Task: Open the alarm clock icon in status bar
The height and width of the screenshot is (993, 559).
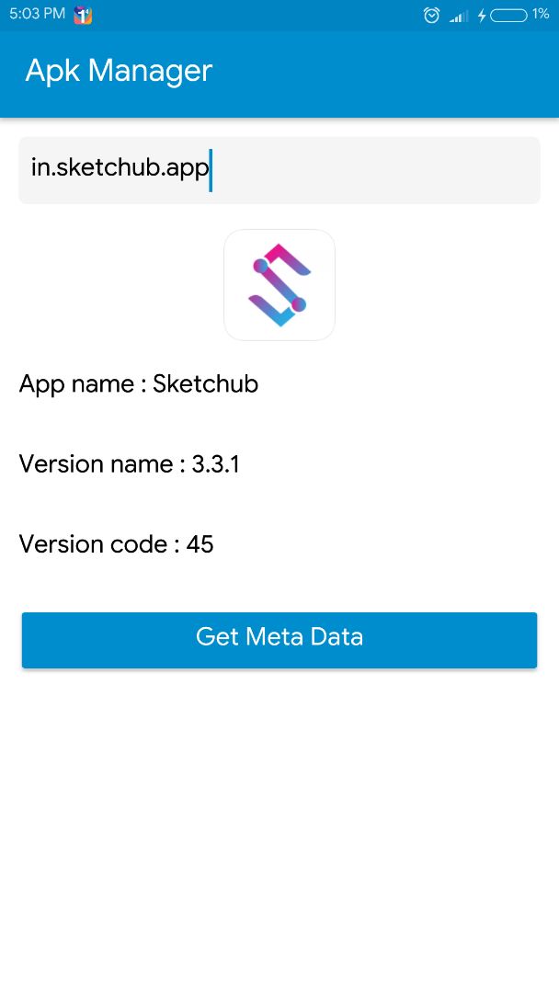Action: [431, 15]
